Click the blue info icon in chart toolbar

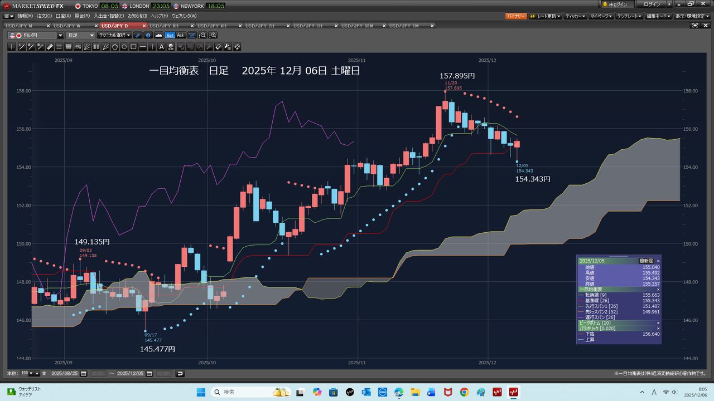coord(148,35)
